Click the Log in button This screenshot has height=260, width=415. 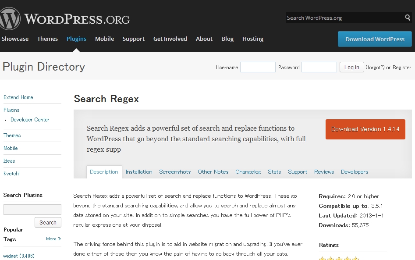tap(352, 67)
